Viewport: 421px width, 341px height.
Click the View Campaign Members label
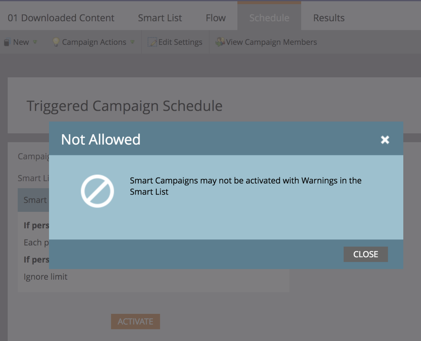tap(271, 42)
